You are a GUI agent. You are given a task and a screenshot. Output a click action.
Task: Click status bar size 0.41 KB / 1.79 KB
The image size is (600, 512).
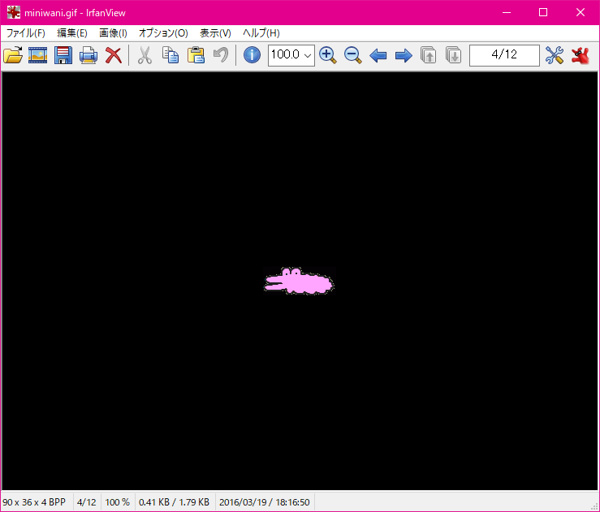(x=174, y=502)
